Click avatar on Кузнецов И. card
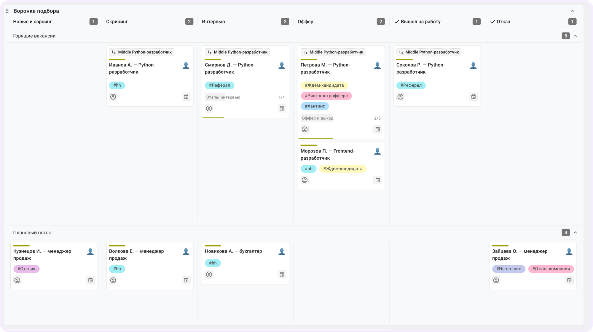The width and height of the screenshot is (593, 332). click(x=90, y=252)
